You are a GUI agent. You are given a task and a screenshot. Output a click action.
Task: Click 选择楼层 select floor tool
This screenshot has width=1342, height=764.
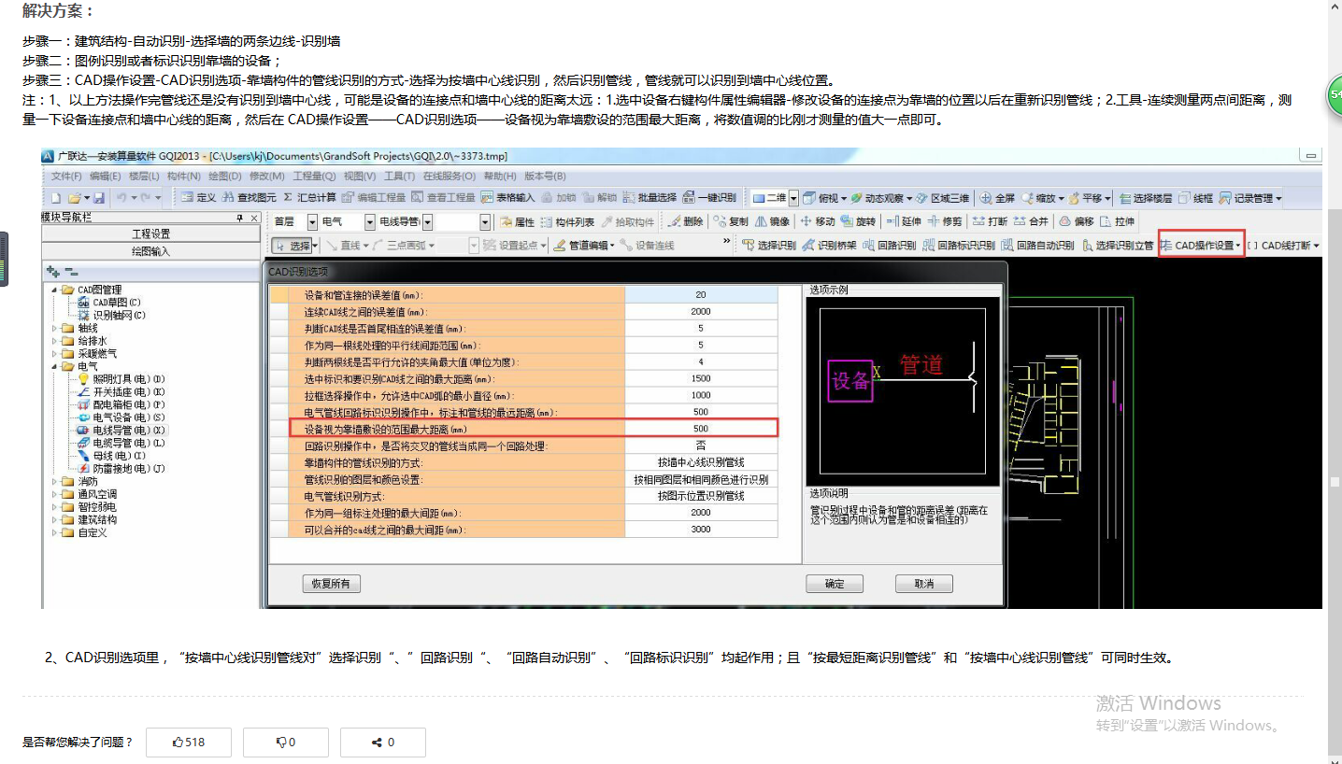pyautogui.click(x=1145, y=198)
